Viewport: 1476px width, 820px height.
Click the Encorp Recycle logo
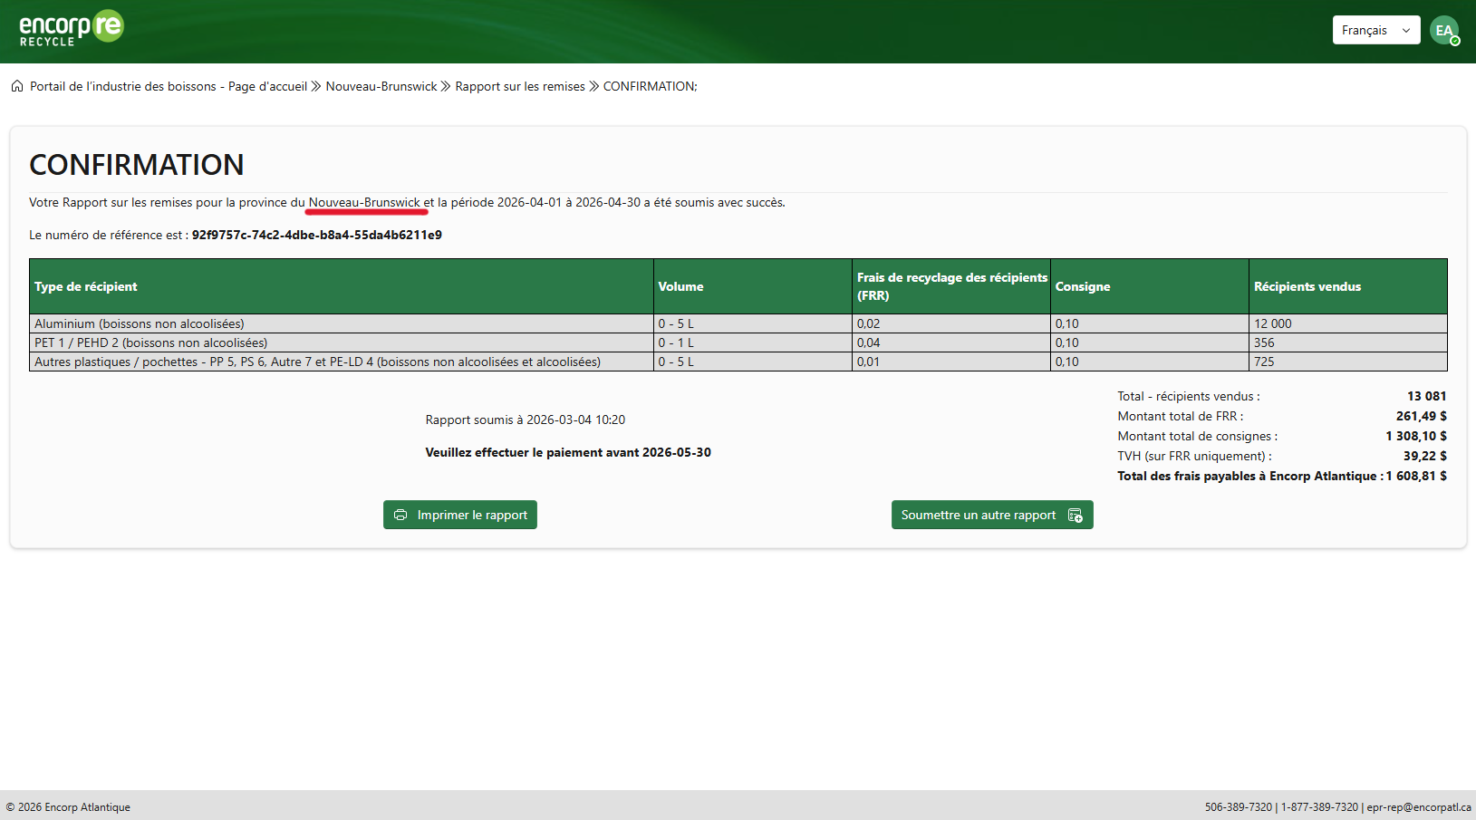click(71, 29)
